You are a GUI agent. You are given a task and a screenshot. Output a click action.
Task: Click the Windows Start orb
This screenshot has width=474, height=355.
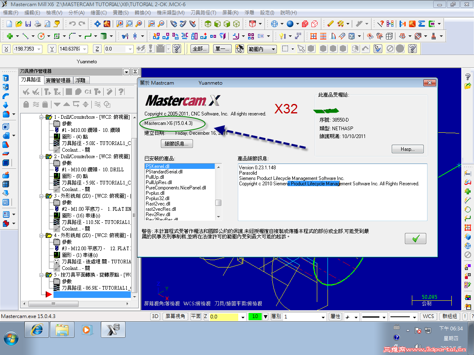coord(11,339)
